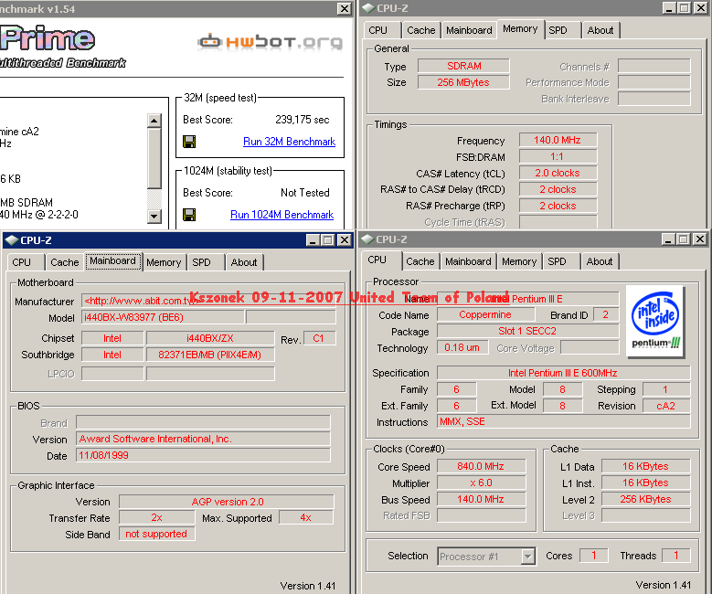Open About tab in the Mainboard window
This screenshot has height=594, width=712.
(x=244, y=262)
